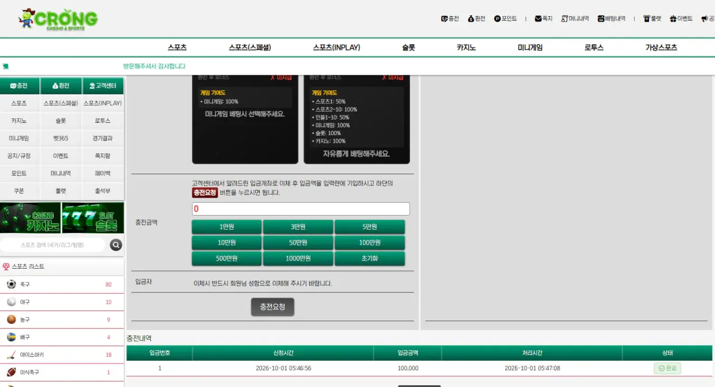Open 머니내역 in the top header
The width and height of the screenshot is (715, 387).
click(575, 18)
